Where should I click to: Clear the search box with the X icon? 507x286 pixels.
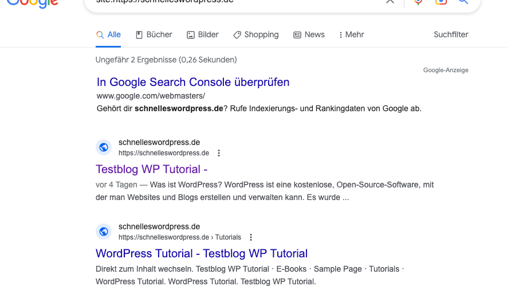click(x=390, y=1)
